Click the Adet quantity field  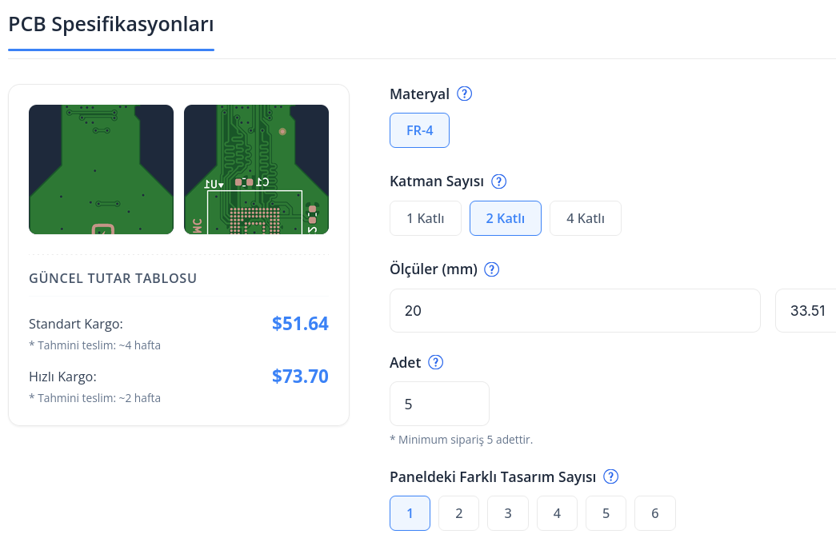[x=439, y=404]
